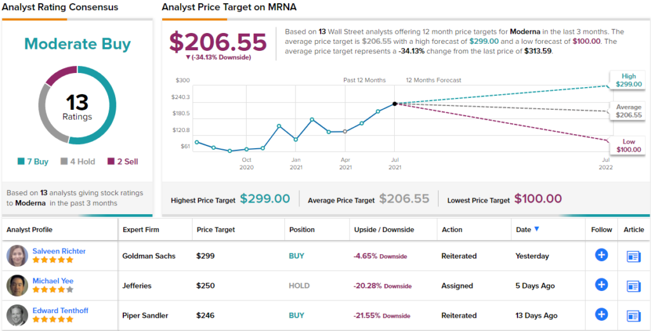The height and width of the screenshot is (331, 651).
Task: Click the Upside / Downside column header
Action: click(383, 229)
